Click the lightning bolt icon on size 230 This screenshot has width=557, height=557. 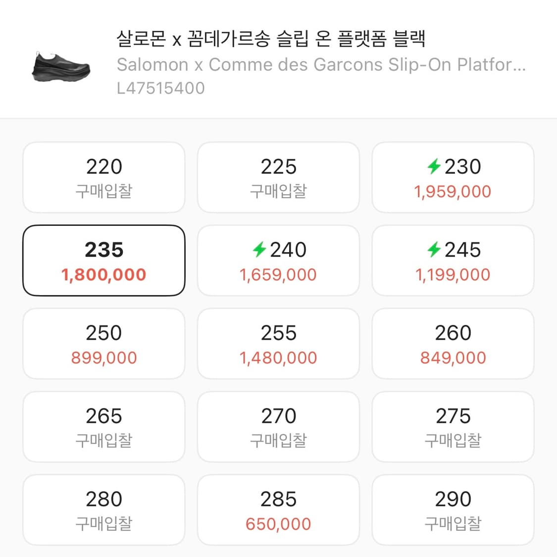[x=435, y=167]
